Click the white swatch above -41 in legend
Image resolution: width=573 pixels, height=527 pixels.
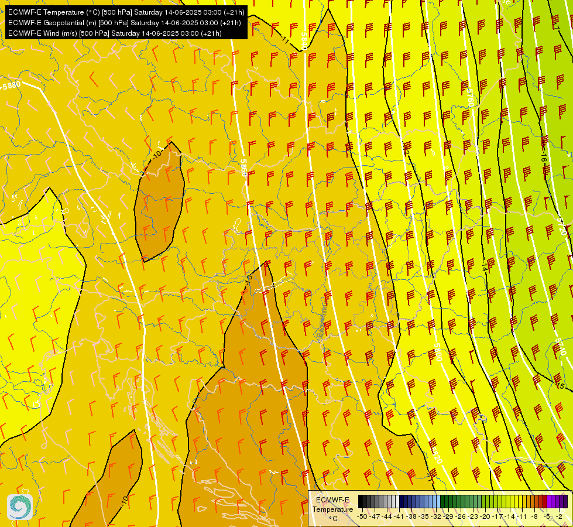pyautogui.click(x=397, y=501)
